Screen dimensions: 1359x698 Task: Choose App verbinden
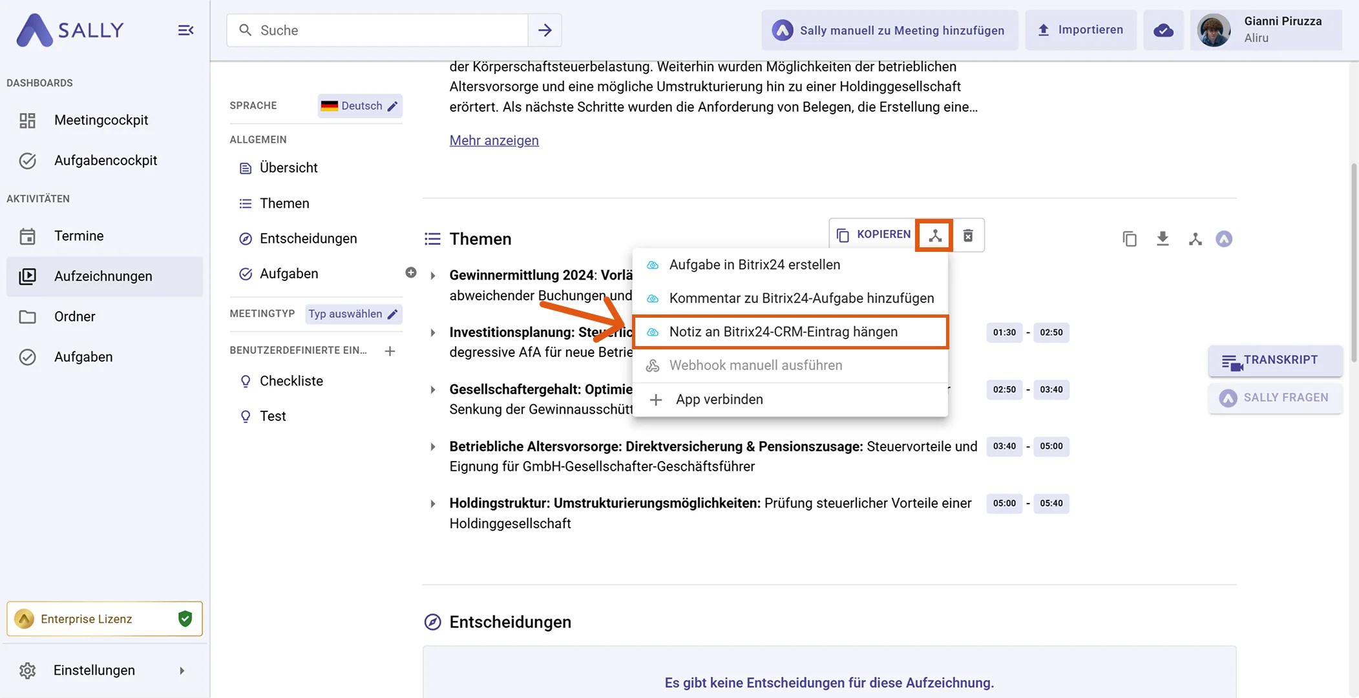click(x=790, y=400)
